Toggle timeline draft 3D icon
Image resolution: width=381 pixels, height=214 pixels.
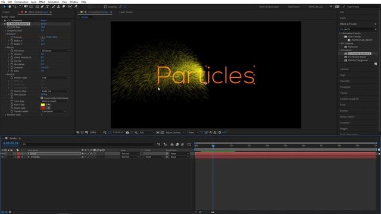pyautogui.click(x=165, y=144)
